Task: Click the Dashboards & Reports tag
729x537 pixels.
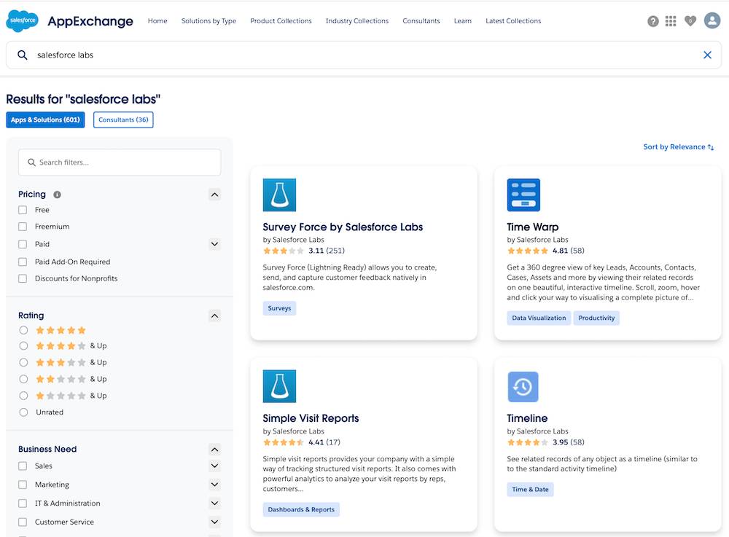Action: point(301,509)
